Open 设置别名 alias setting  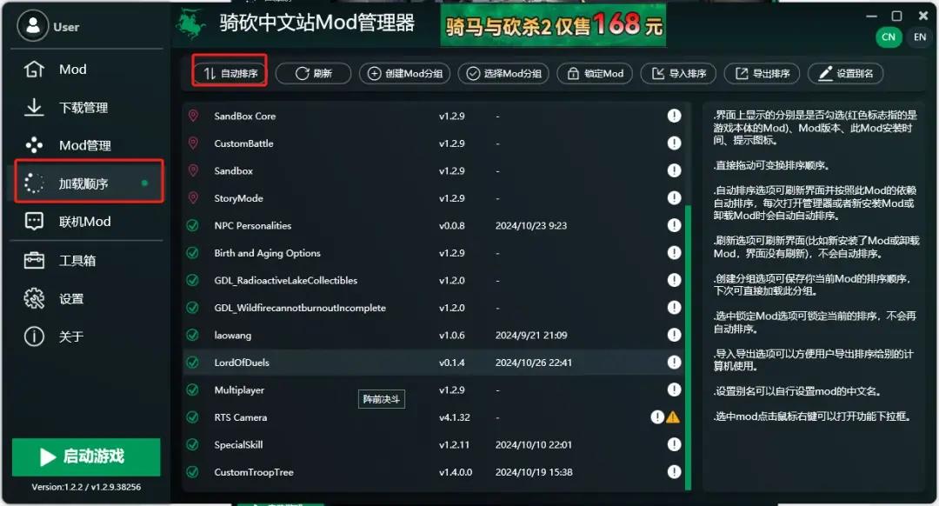tap(846, 74)
